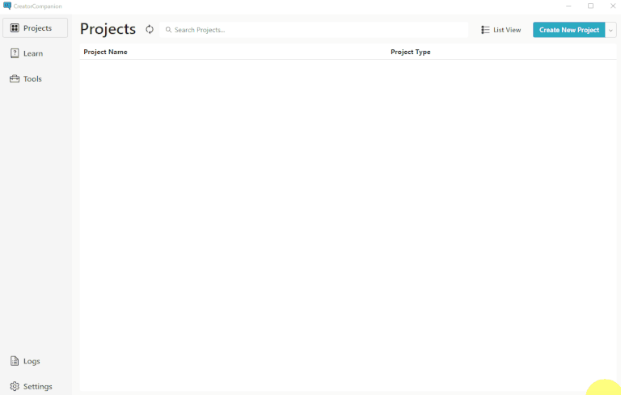This screenshot has height=395, width=621.
Task: Expand the dropdown arrow beside Create New Project
Action: click(611, 30)
